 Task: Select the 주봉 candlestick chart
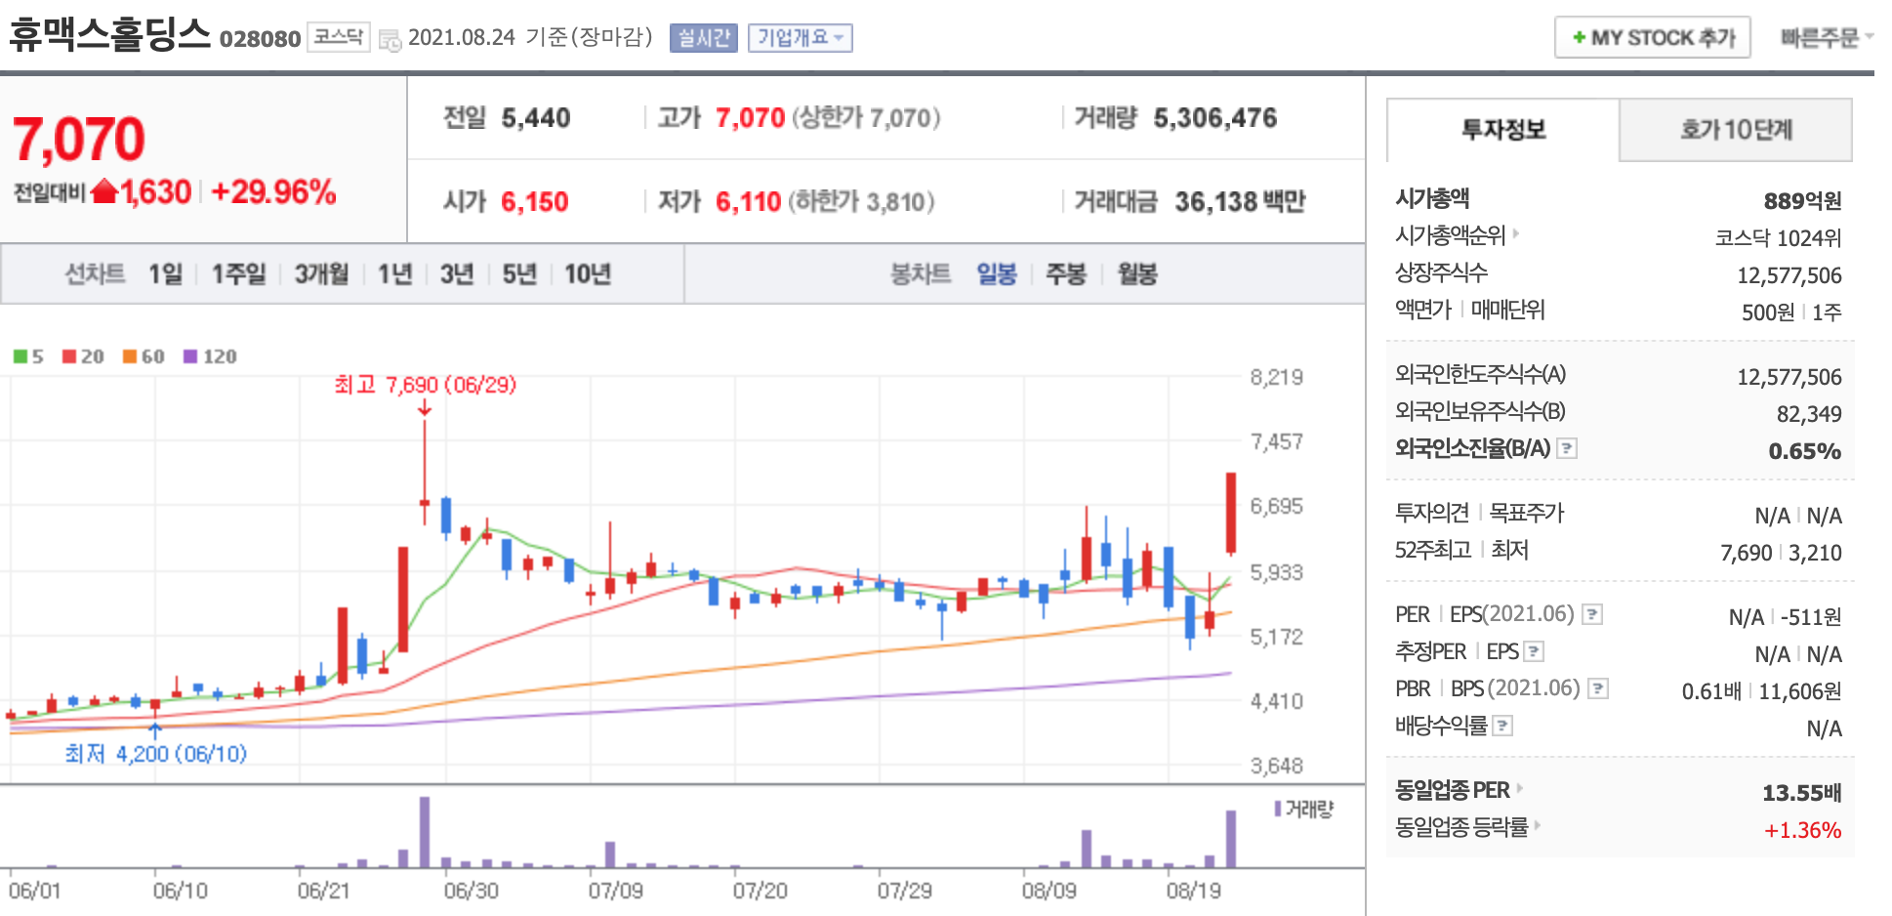(1066, 274)
